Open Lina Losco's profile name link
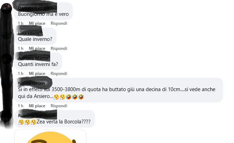Image resolution: width=234 pixels, height=143 pixels. pyautogui.click(x=29, y=33)
